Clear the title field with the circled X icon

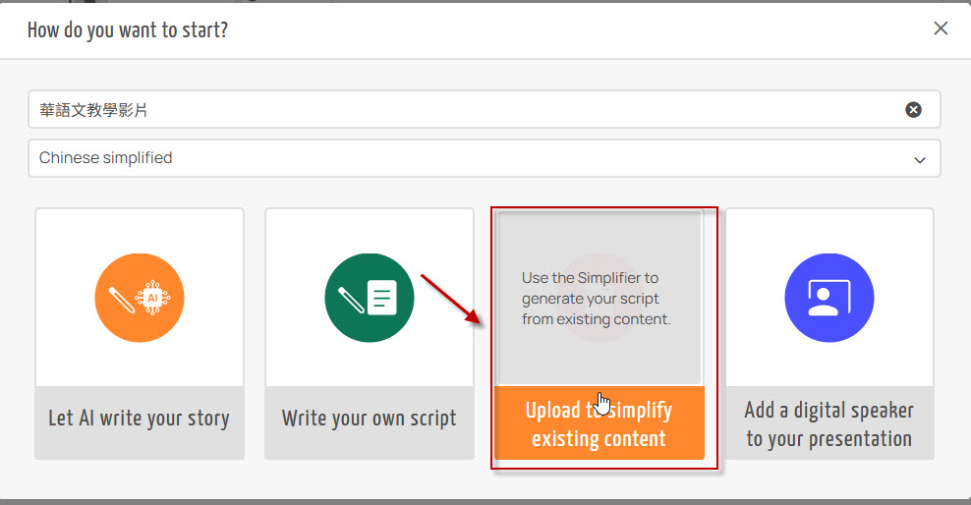(x=913, y=110)
